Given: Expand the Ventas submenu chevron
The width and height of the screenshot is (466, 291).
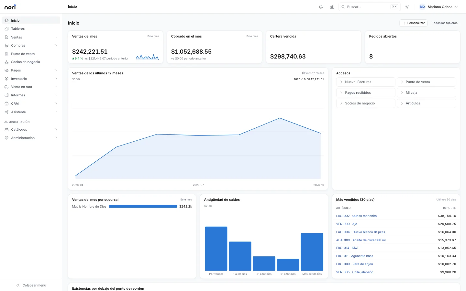Looking at the screenshot, I should pyautogui.click(x=56, y=37).
